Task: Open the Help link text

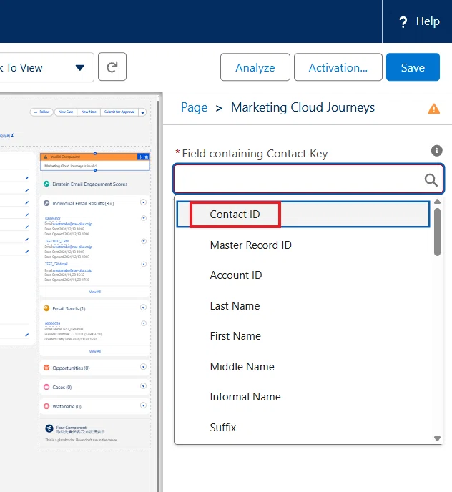Action: click(x=428, y=21)
